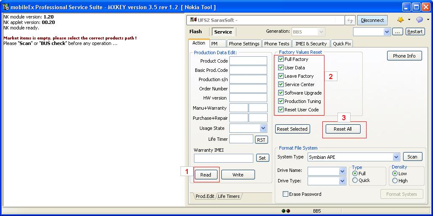Select the Action tab
Viewport: 433px width, 216px height.
coord(199,43)
